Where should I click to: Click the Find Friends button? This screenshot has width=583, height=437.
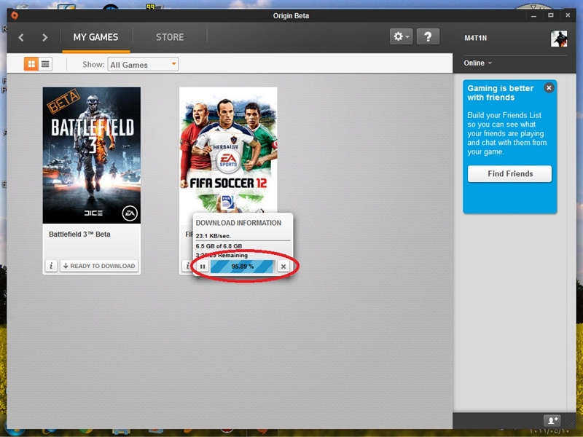point(509,174)
